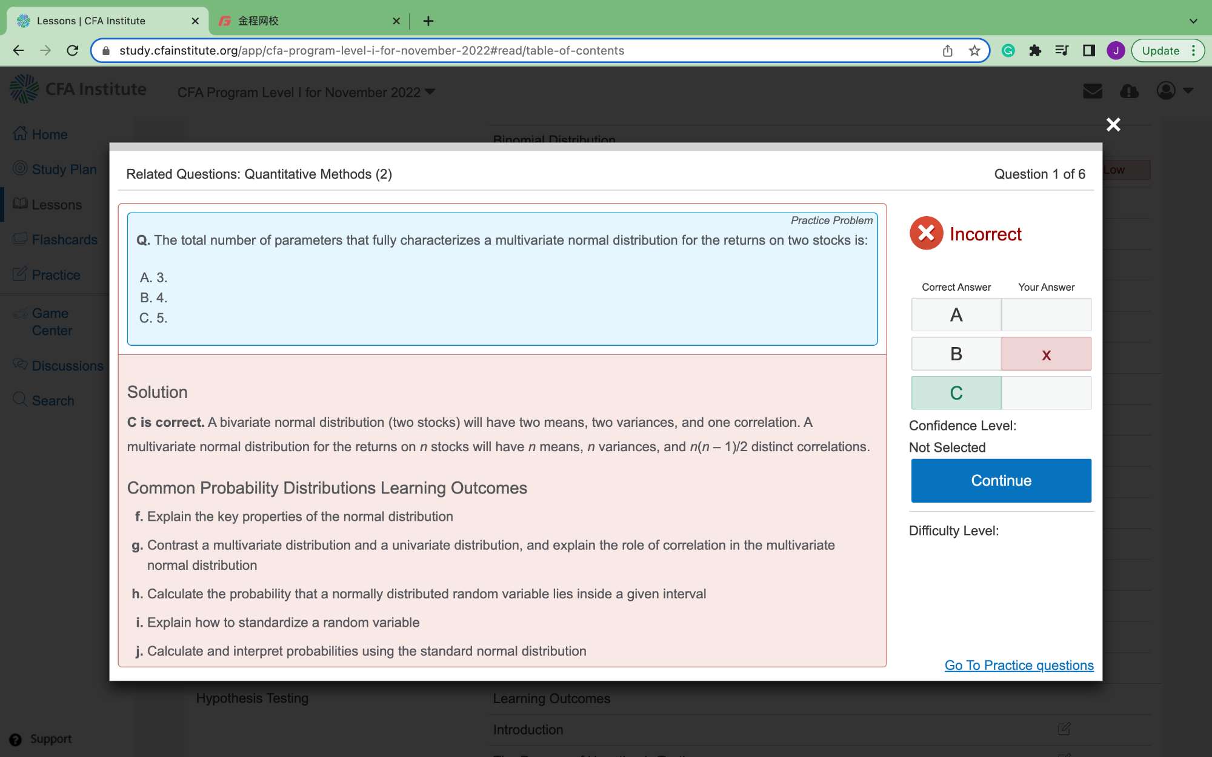Switch to the 金程网校 tab
1212x757 pixels.
[303, 21]
